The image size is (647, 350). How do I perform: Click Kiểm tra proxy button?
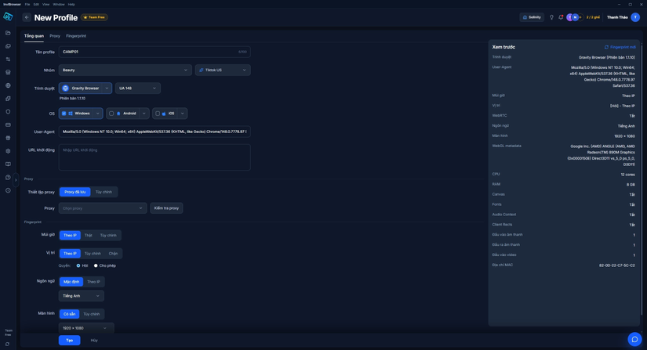pos(166,208)
